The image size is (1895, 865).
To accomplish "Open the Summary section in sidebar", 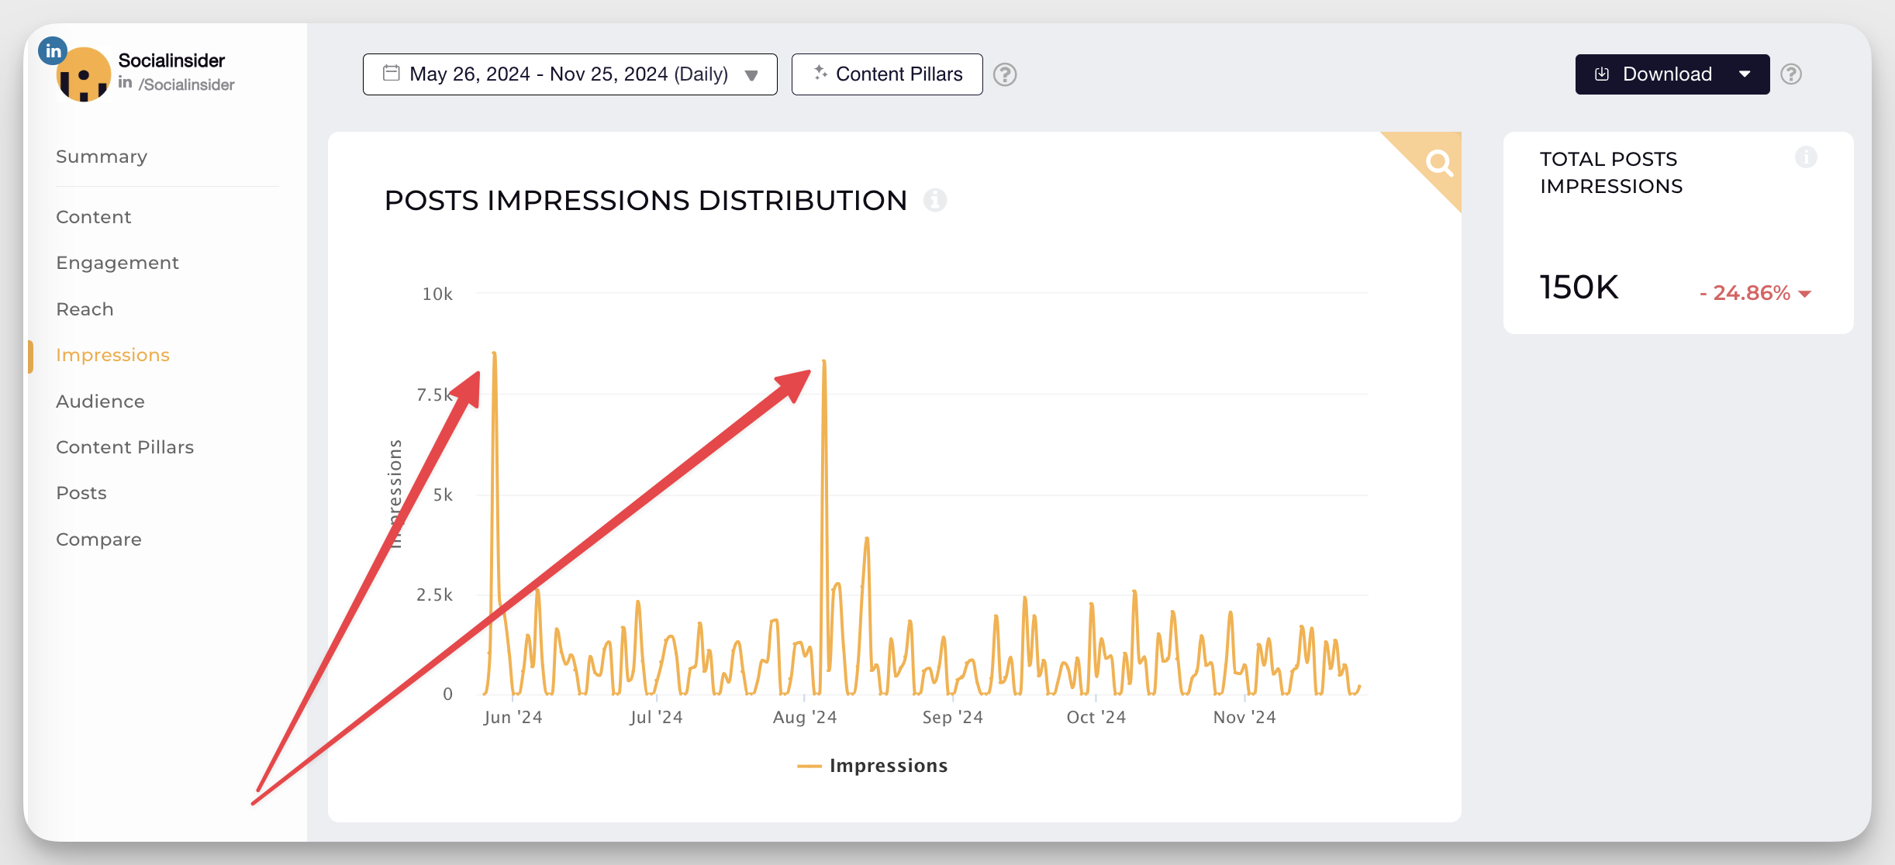I will [x=102, y=157].
